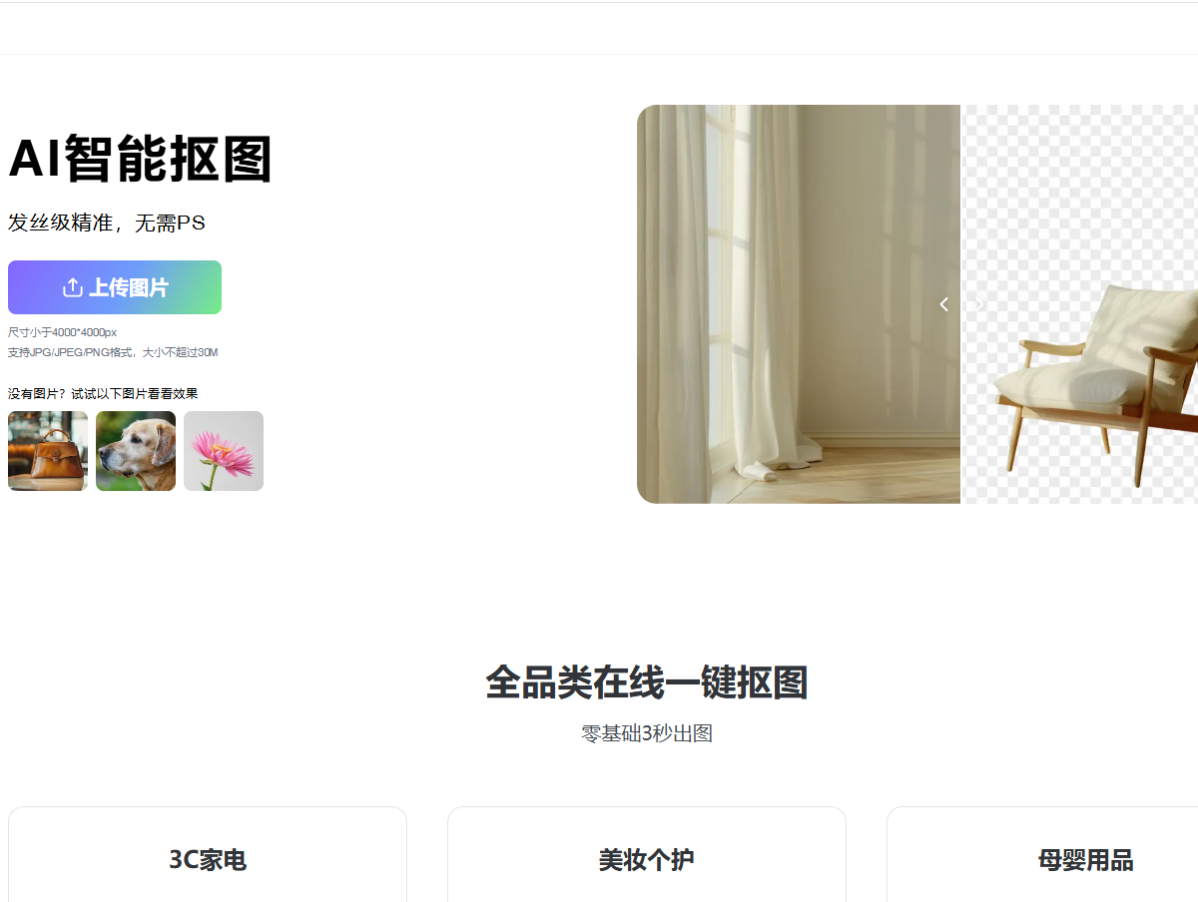
Task: Click the upload arrow icon inside the button
Action: [x=72, y=288]
